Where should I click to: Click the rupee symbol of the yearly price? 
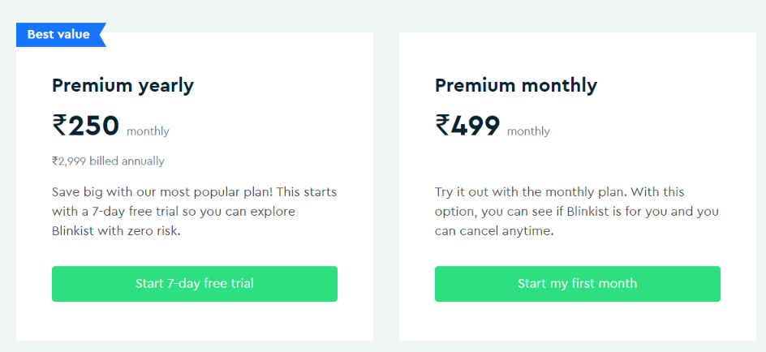tap(59, 126)
